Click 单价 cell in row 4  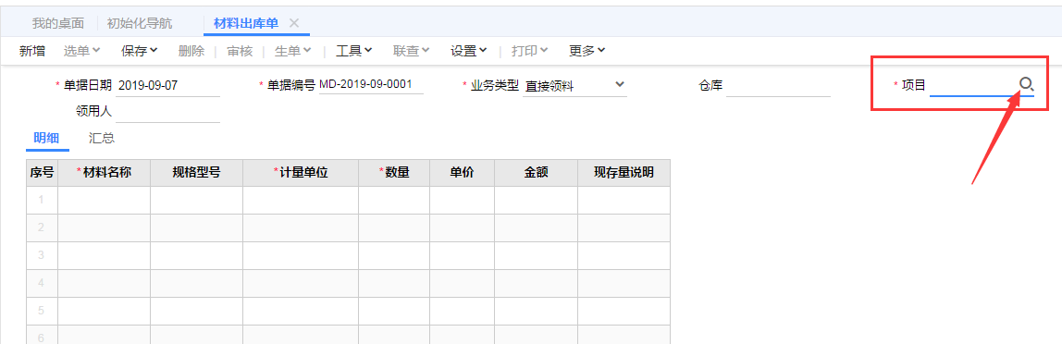[x=462, y=283]
